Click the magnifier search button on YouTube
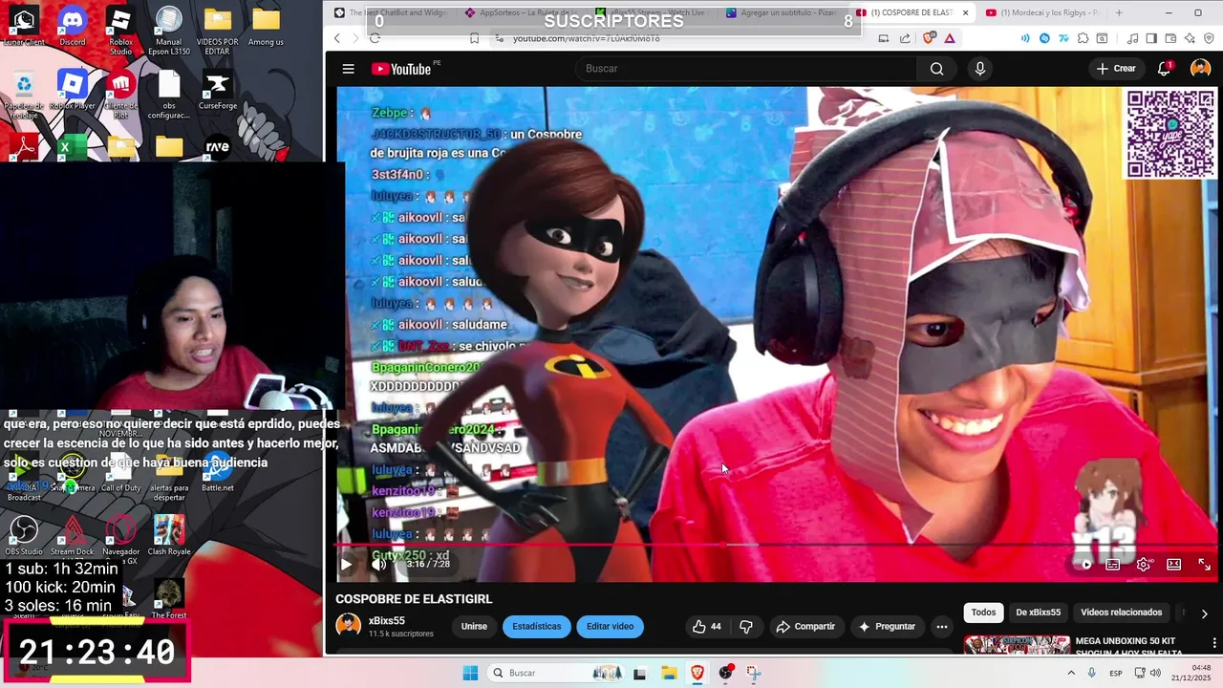The image size is (1223, 688). [936, 69]
